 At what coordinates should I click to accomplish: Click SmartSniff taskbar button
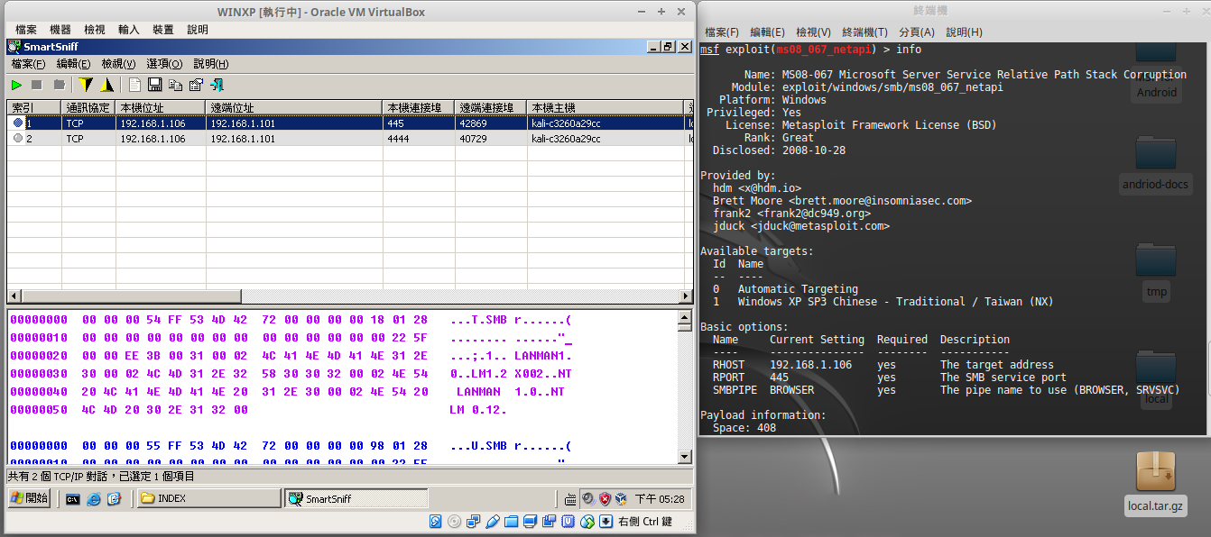[x=356, y=498]
